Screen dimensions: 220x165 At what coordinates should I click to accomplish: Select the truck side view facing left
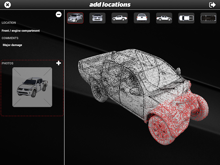pos(120,18)
